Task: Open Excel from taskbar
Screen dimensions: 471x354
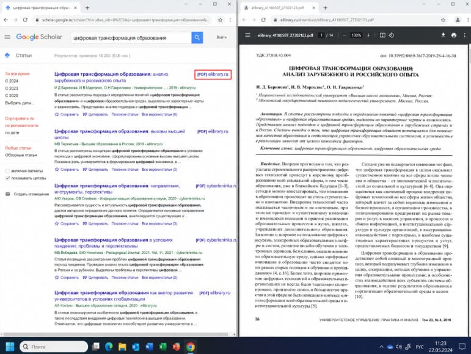Action: (x=163, y=347)
